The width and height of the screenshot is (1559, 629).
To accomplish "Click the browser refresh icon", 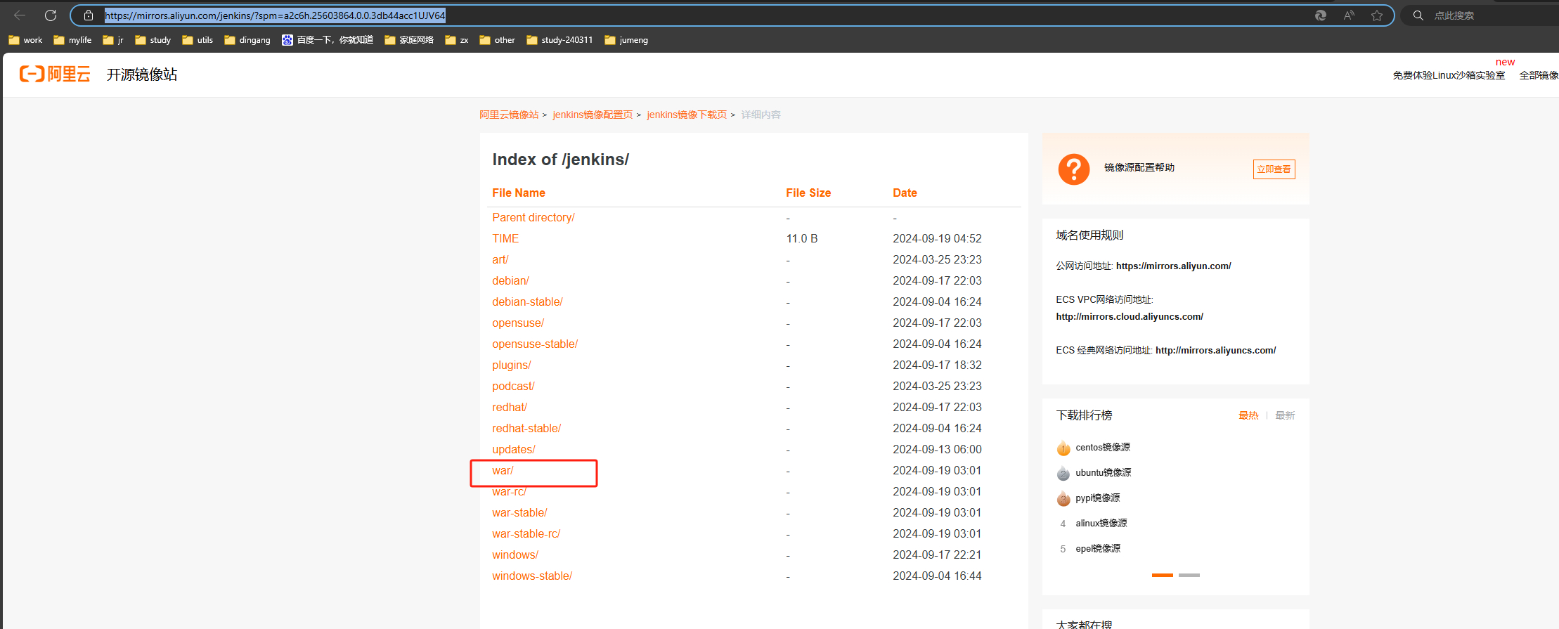I will click(x=51, y=15).
